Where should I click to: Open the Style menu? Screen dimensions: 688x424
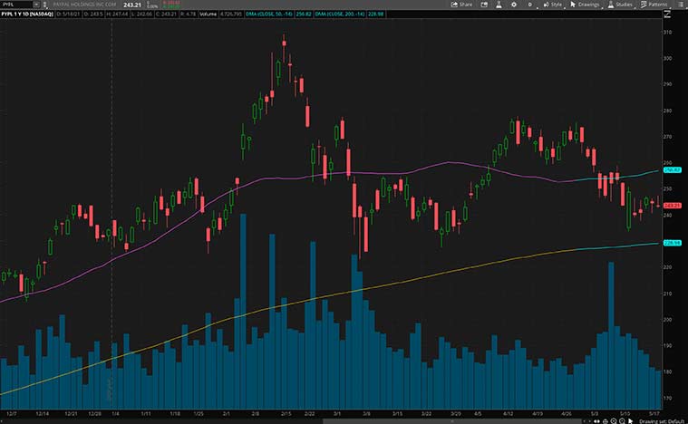(x=553, y=5)
